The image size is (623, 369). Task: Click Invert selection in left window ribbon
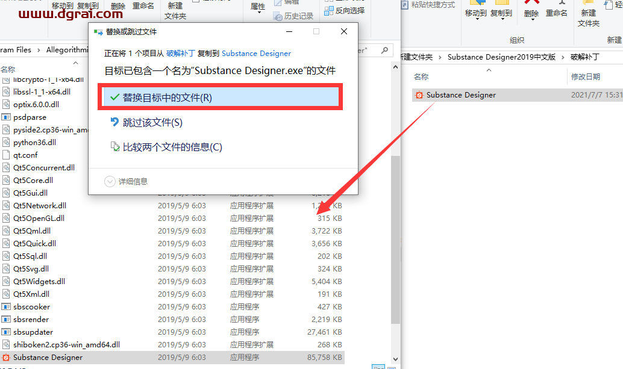(344, 11)
